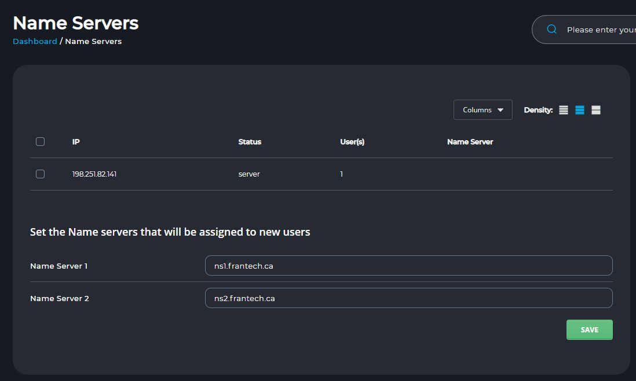Focus the Name Server 1 input field
Screen dimensions: 636x381
click(408, 266)
